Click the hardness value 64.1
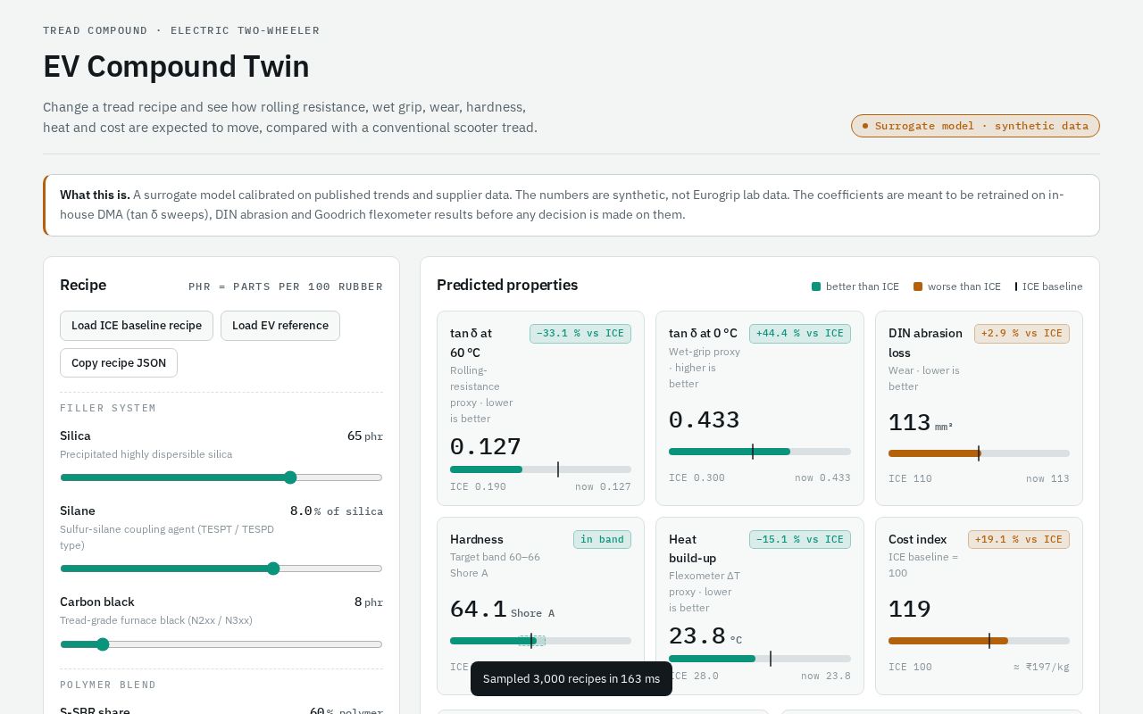 [x=479, y=610]
